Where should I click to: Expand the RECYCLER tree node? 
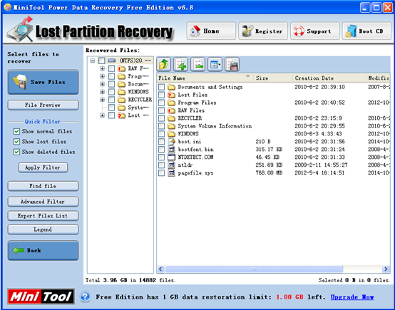coord(102,100)
